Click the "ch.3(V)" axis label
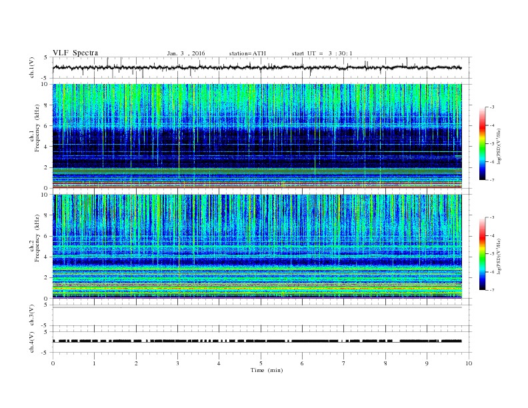 pyautogui.click(x=32, y=315)
